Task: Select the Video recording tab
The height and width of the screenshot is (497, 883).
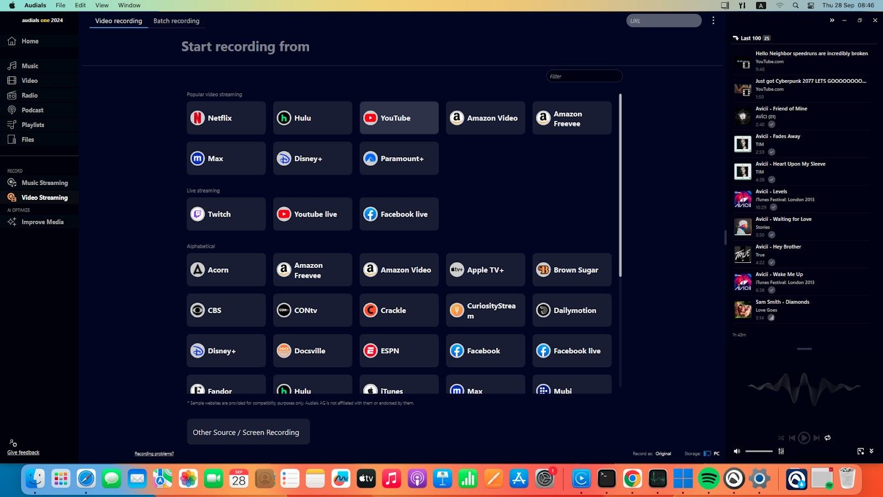Action: [119, 21]
